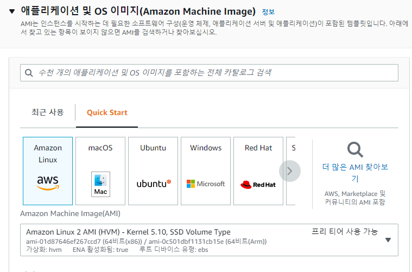This screenshot has width=412, height=272.
Task: Choose the Ubuntu OS tile
Action: [x=153, y=171]
